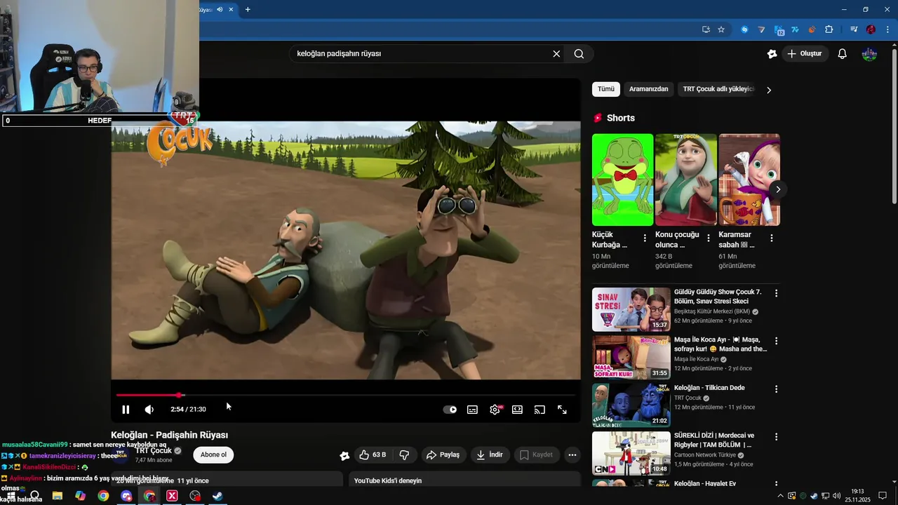The width and height of the screenshot is (898, 505).
Task: Open the YouTube account avatar menu
Action: pyautogui.click(x=869, y=53)
